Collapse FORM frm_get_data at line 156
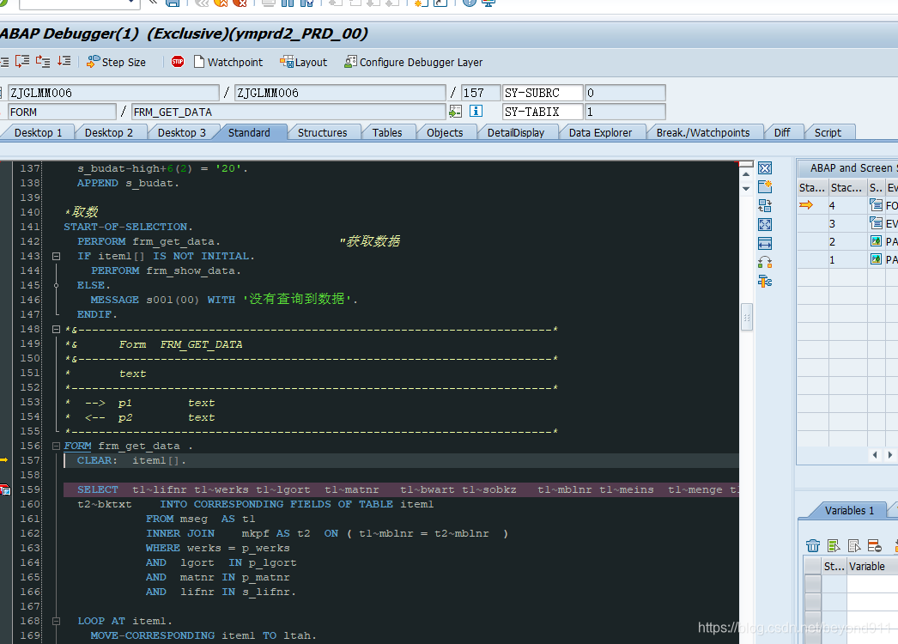898x644 pixels. point(56,446)
